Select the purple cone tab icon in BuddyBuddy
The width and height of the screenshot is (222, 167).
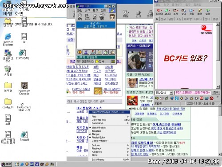pyautogui.click(x=86, y=52)
